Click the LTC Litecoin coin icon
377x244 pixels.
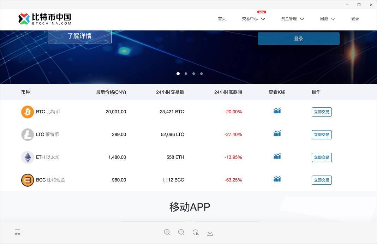pos(27,135)
